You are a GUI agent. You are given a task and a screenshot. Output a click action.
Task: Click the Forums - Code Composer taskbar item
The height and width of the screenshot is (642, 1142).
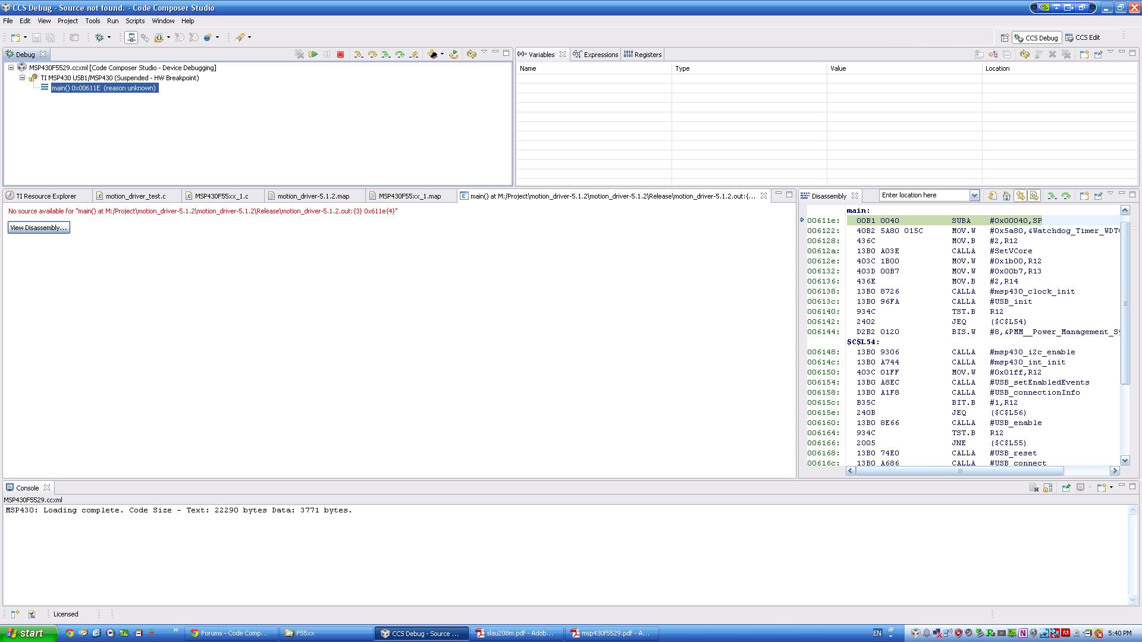coord(230,633)
